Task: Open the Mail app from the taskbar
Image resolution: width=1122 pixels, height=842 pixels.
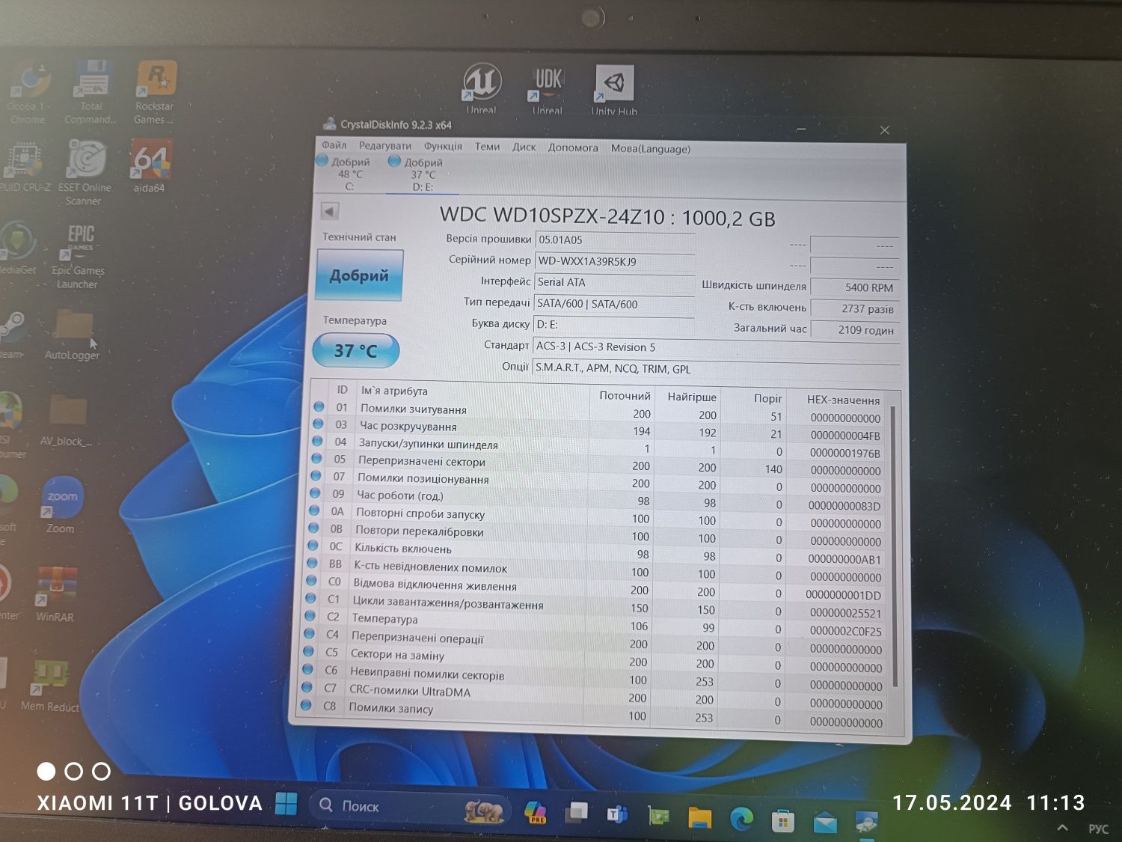Action: click(825, 823)
